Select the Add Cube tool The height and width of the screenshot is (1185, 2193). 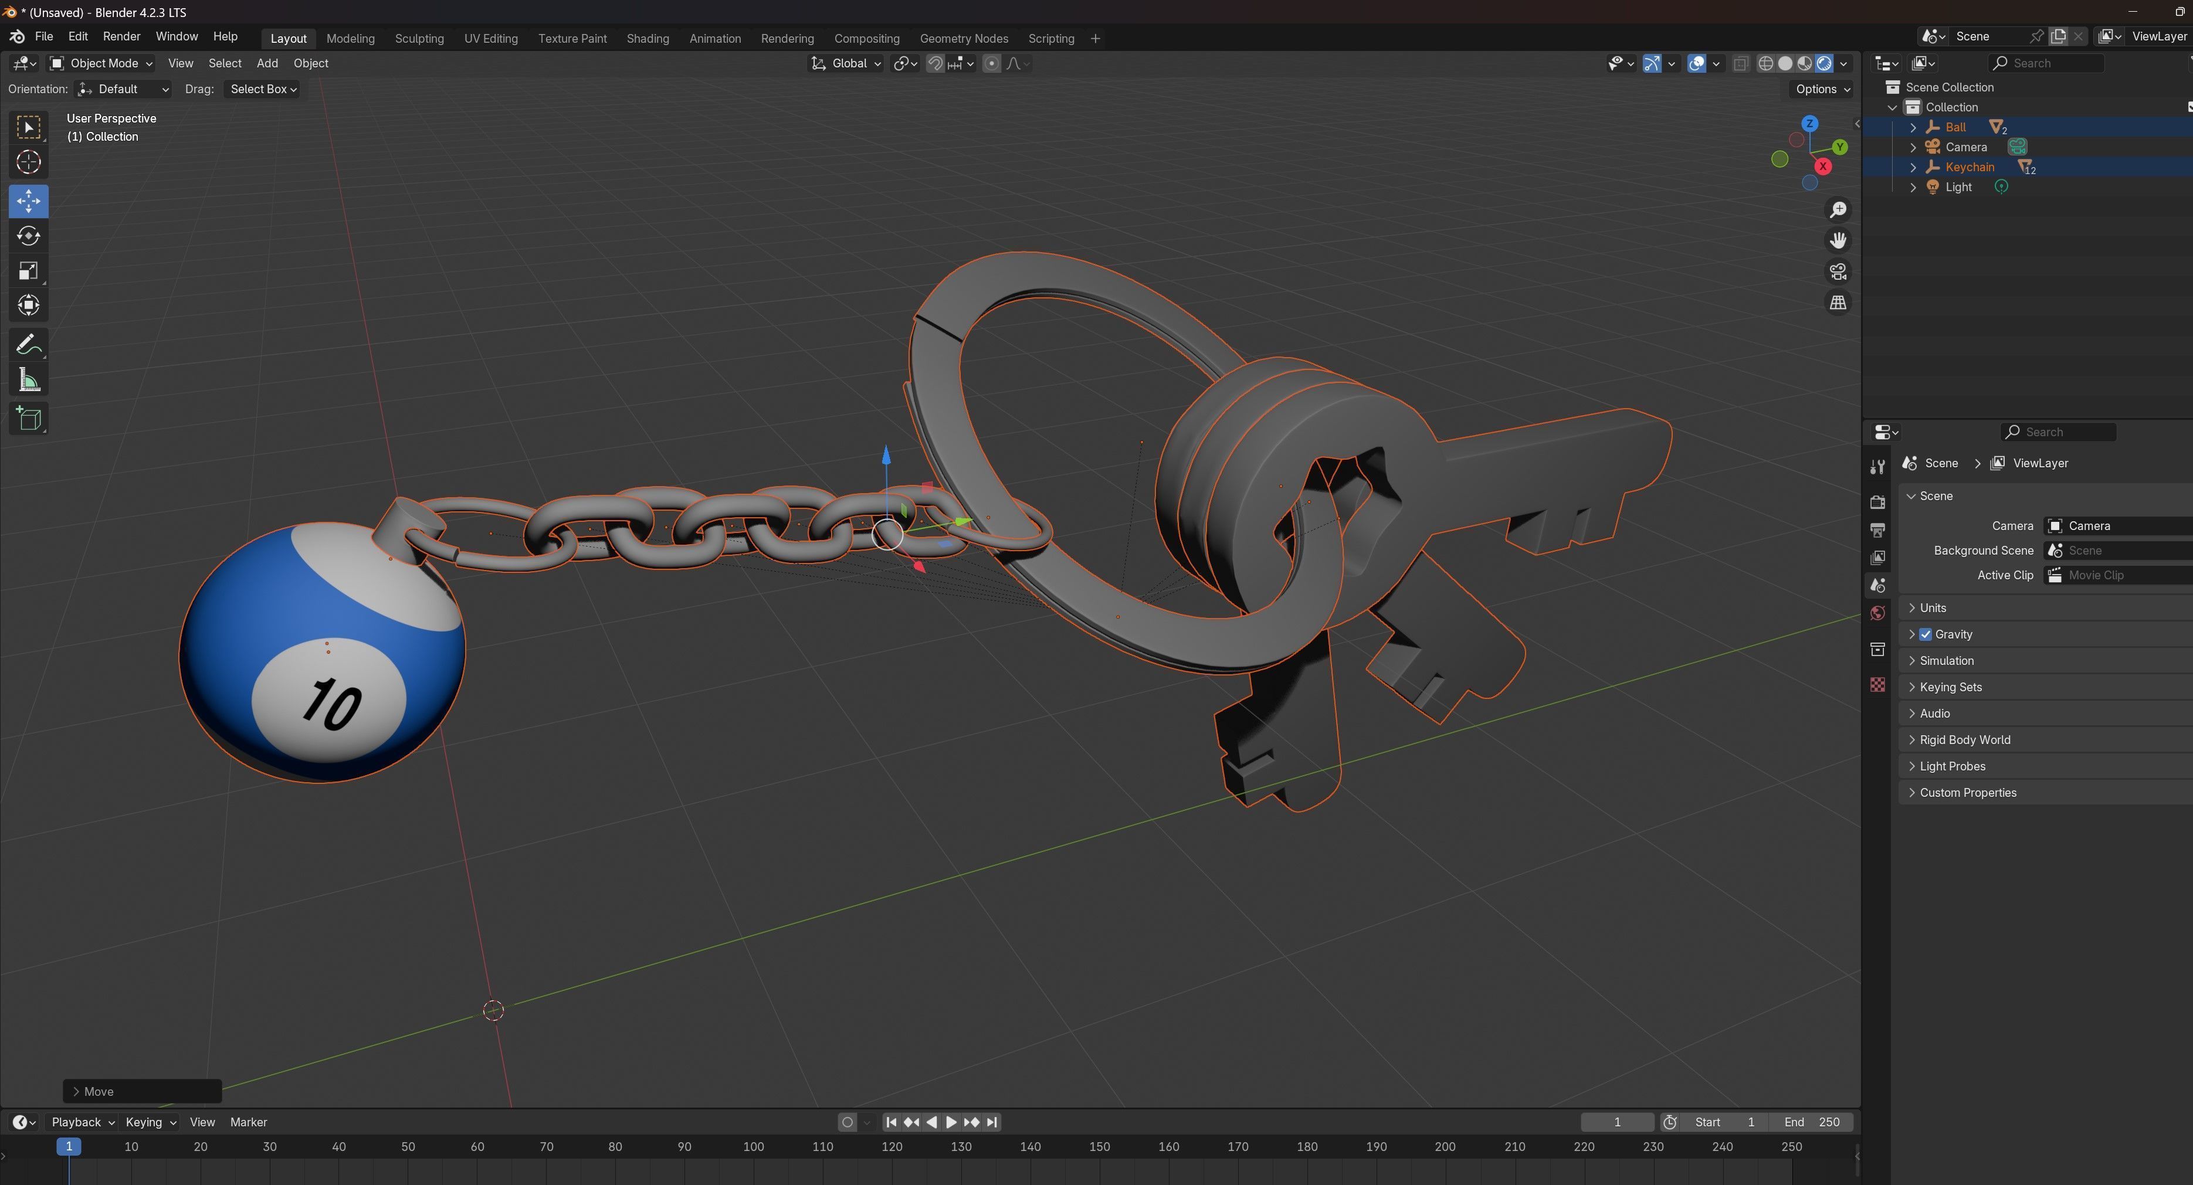pyautogui.click(x=28, y=419)
